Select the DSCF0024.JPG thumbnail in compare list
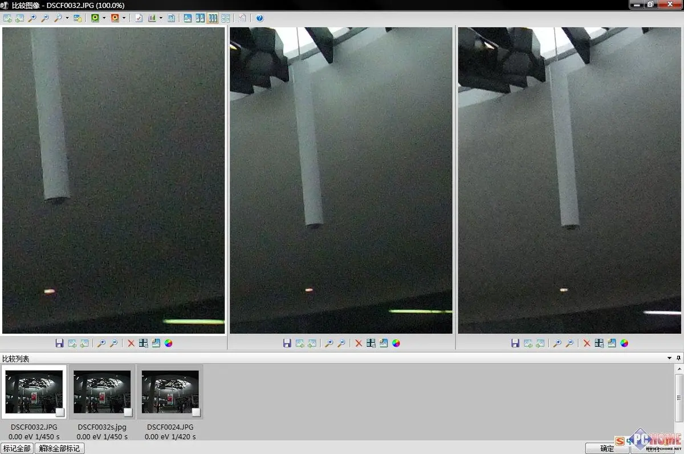Viewport: 684px width, 454px height. point(170,392)
